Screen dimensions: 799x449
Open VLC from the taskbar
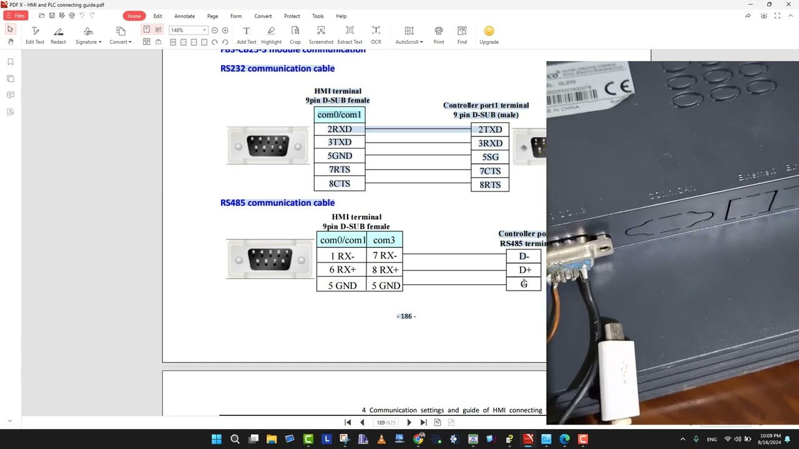coord(381,440)
